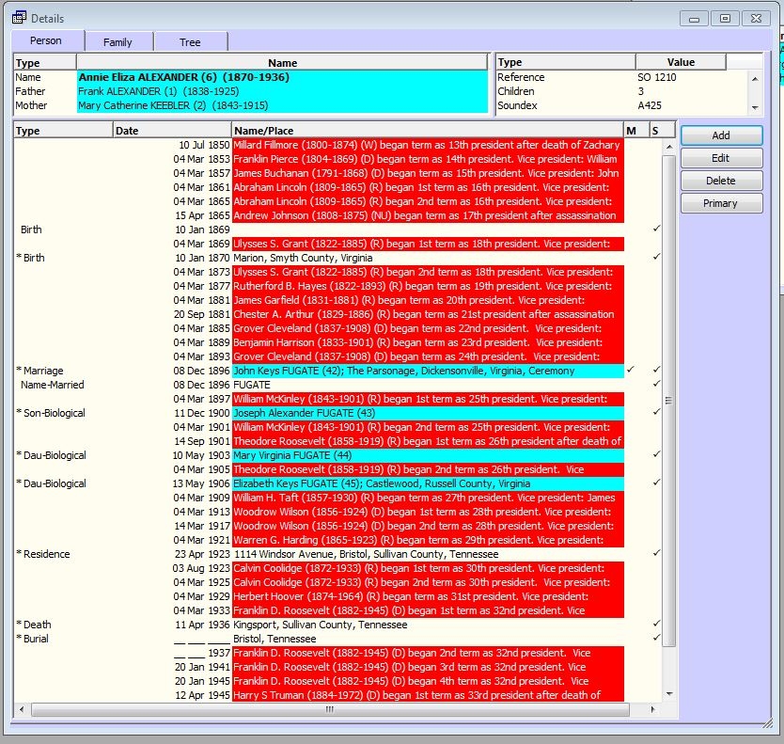Toggle S checkmark on Residence row
Viewport: 784px width, 744px height.
(656, 553)
